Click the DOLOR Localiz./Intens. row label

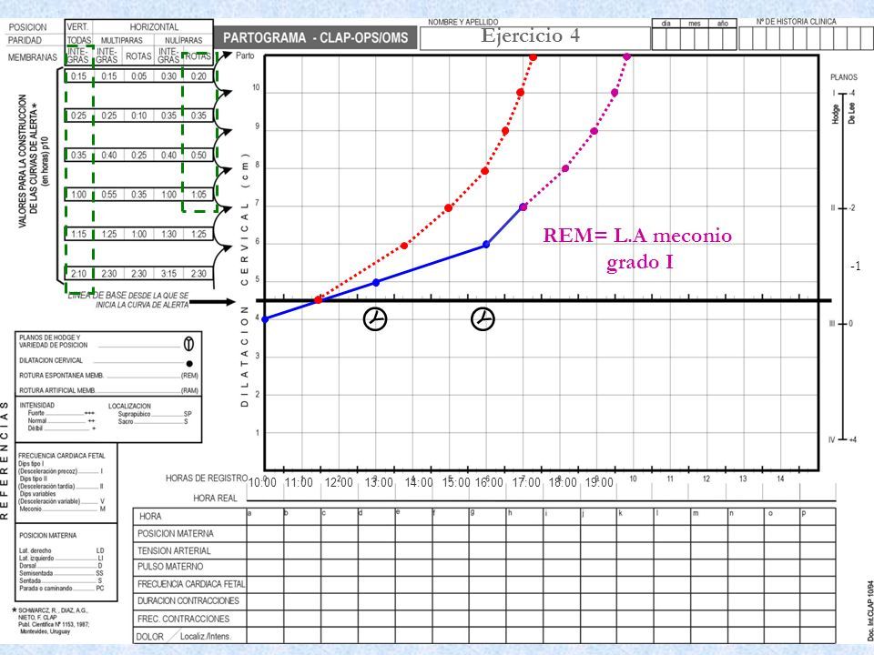pyautogui.click(x=183, y=636)
